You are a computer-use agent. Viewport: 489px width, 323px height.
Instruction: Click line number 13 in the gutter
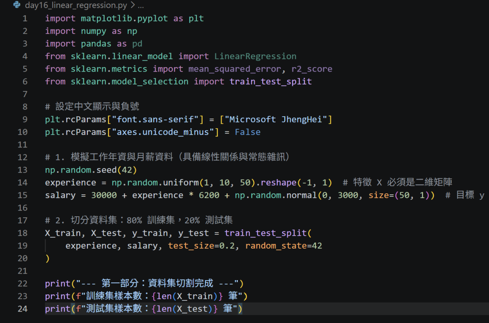(22, 170)
